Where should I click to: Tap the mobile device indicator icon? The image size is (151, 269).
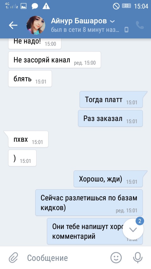pyautogui.click(x=126, y=30)
